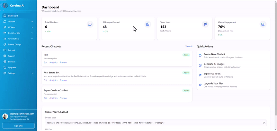Select Create New Chatbot quick action
This screenshot has height=131, width=277.
click(233, 56)
